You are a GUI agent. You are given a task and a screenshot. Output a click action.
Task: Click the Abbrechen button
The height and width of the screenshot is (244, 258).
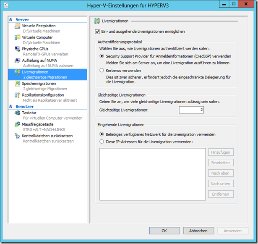pos(199,231)
